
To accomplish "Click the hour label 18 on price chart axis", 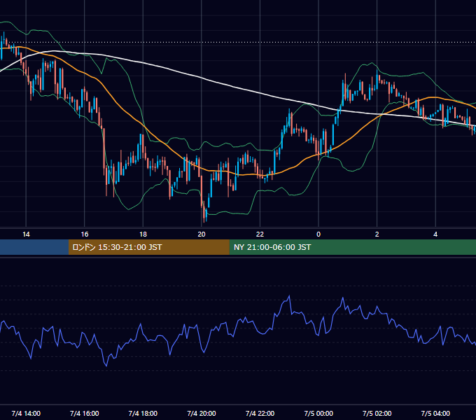I will (143, 234).
